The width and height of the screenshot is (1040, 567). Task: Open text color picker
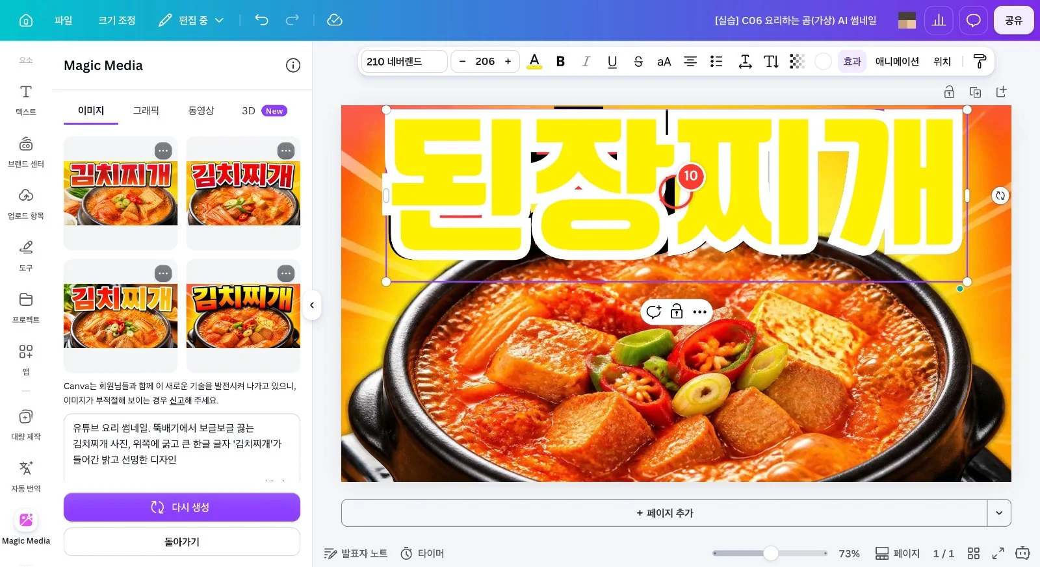point(534,61)
